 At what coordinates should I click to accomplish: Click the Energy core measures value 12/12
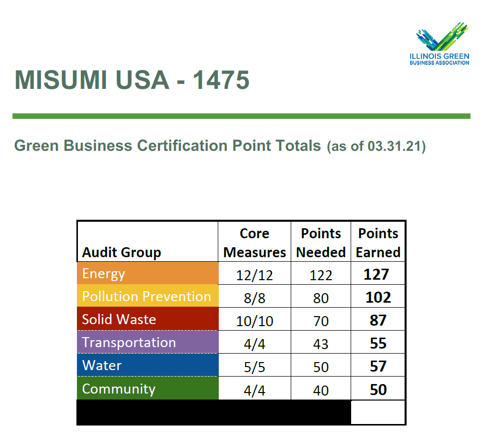(x=254, y=275)
